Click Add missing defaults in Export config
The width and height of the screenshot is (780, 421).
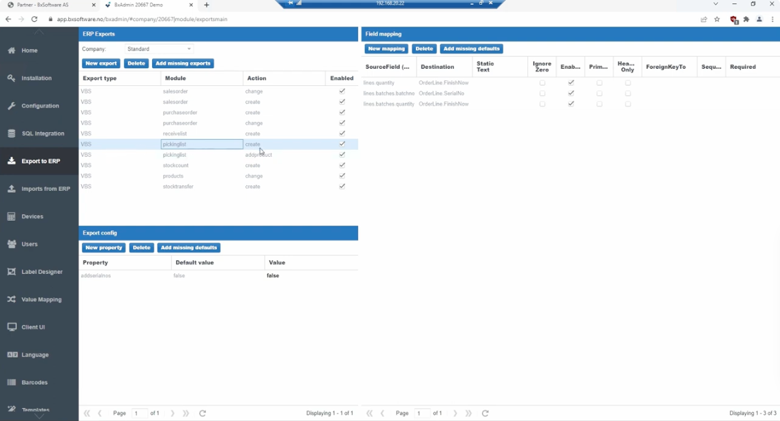coord(189,247)
